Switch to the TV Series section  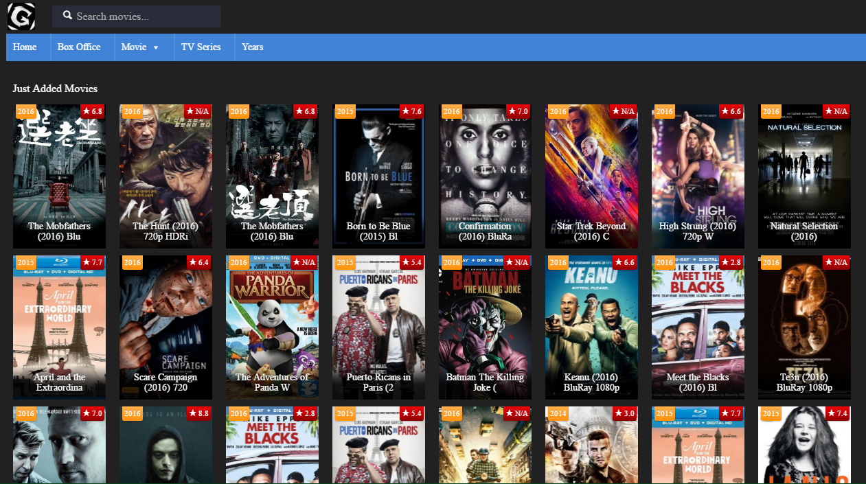point(201,47)
